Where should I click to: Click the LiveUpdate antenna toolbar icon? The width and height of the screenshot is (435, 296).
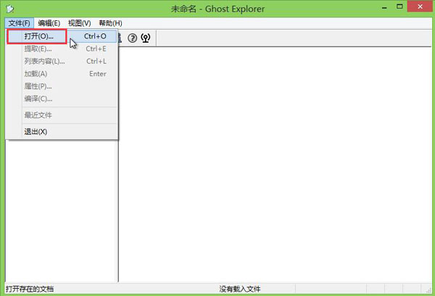(x=146, y=38)
